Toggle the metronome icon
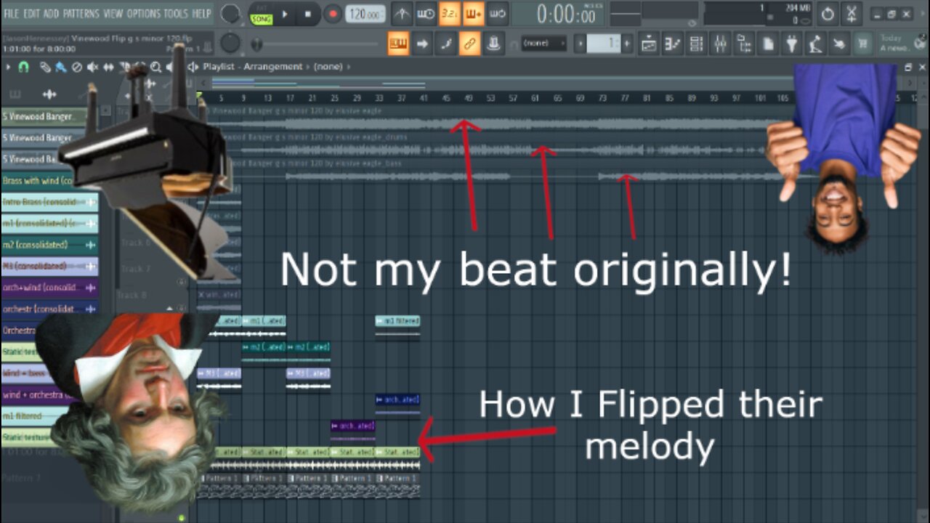The height and width of the screenshot is (523, 930). (402, 13)
